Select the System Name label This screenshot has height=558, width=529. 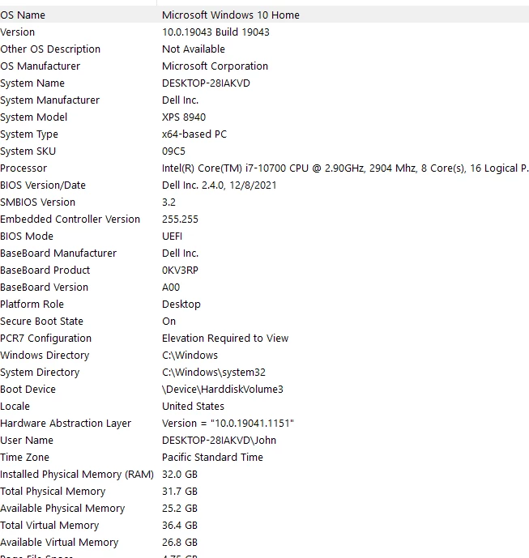click(32, 83)
